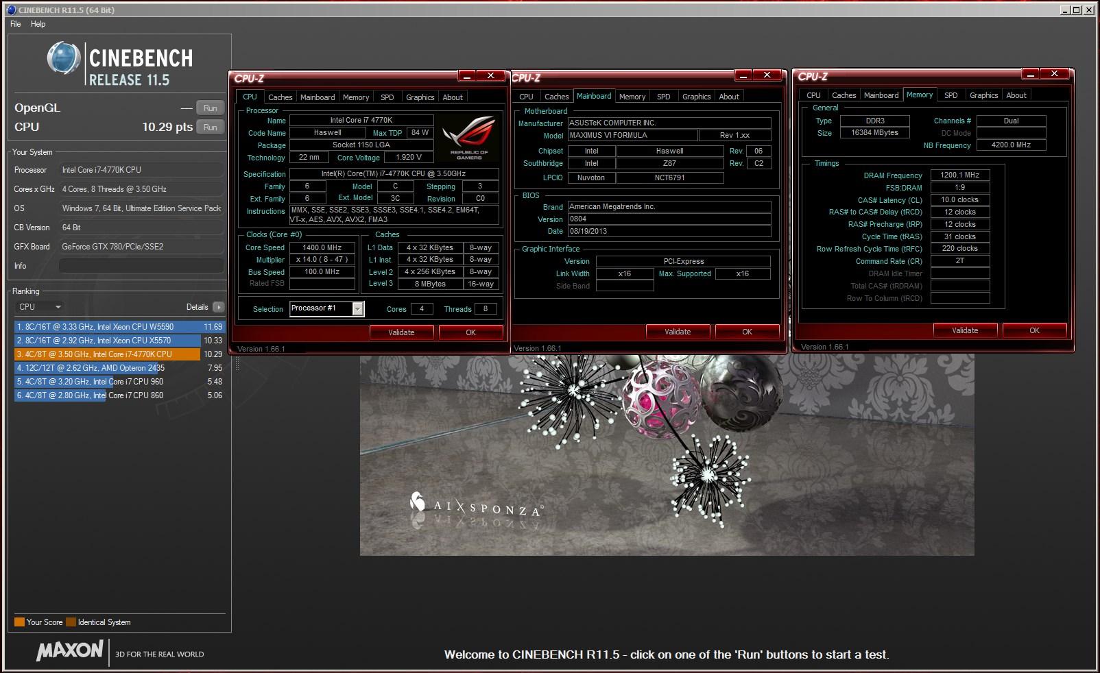
Task: Click the Republic of Gamers logo in CPU-Z
Action: tap(469, 139)
